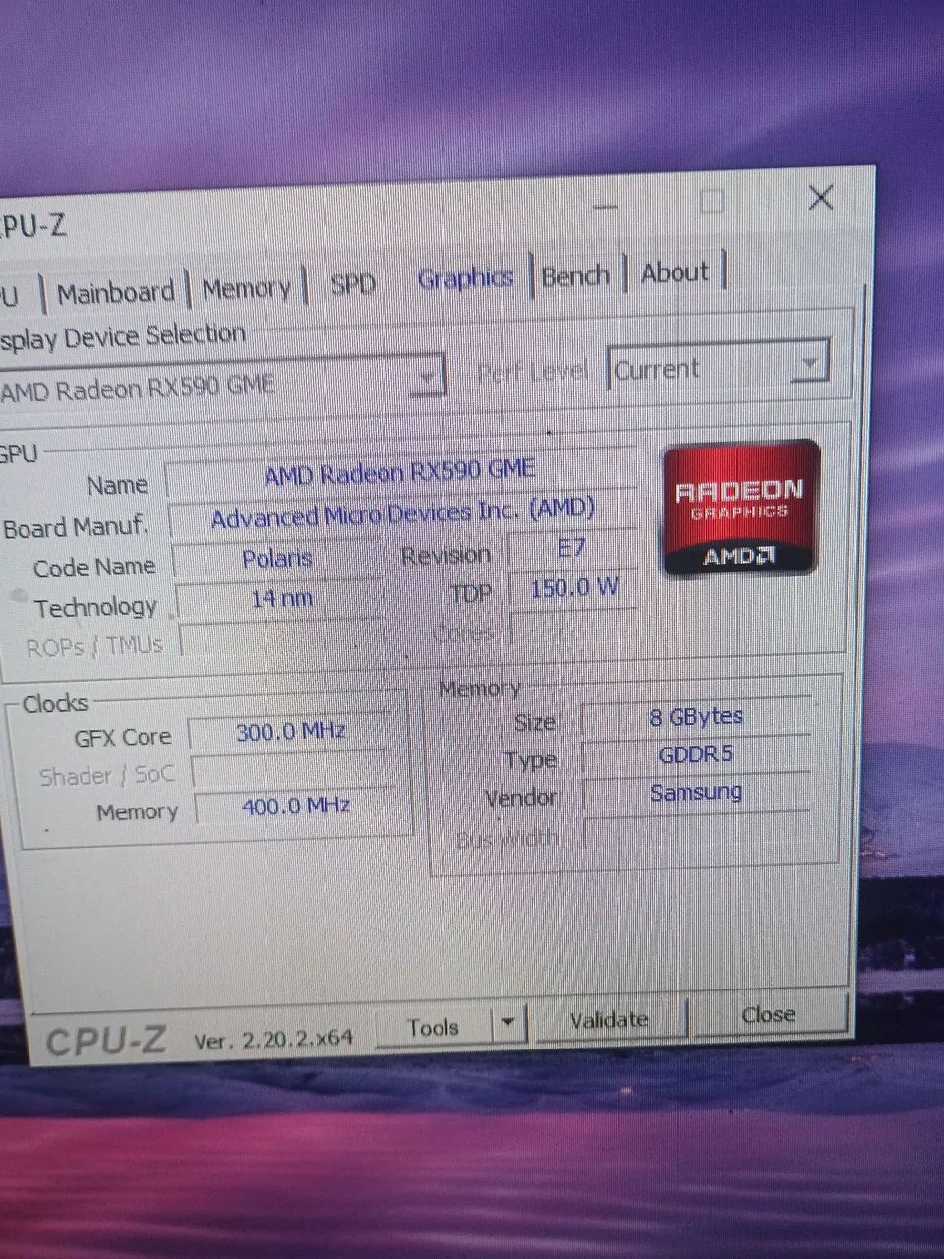The image size is (944, 1259).
Task: Click the Tools button
Action: (434, 1027)
